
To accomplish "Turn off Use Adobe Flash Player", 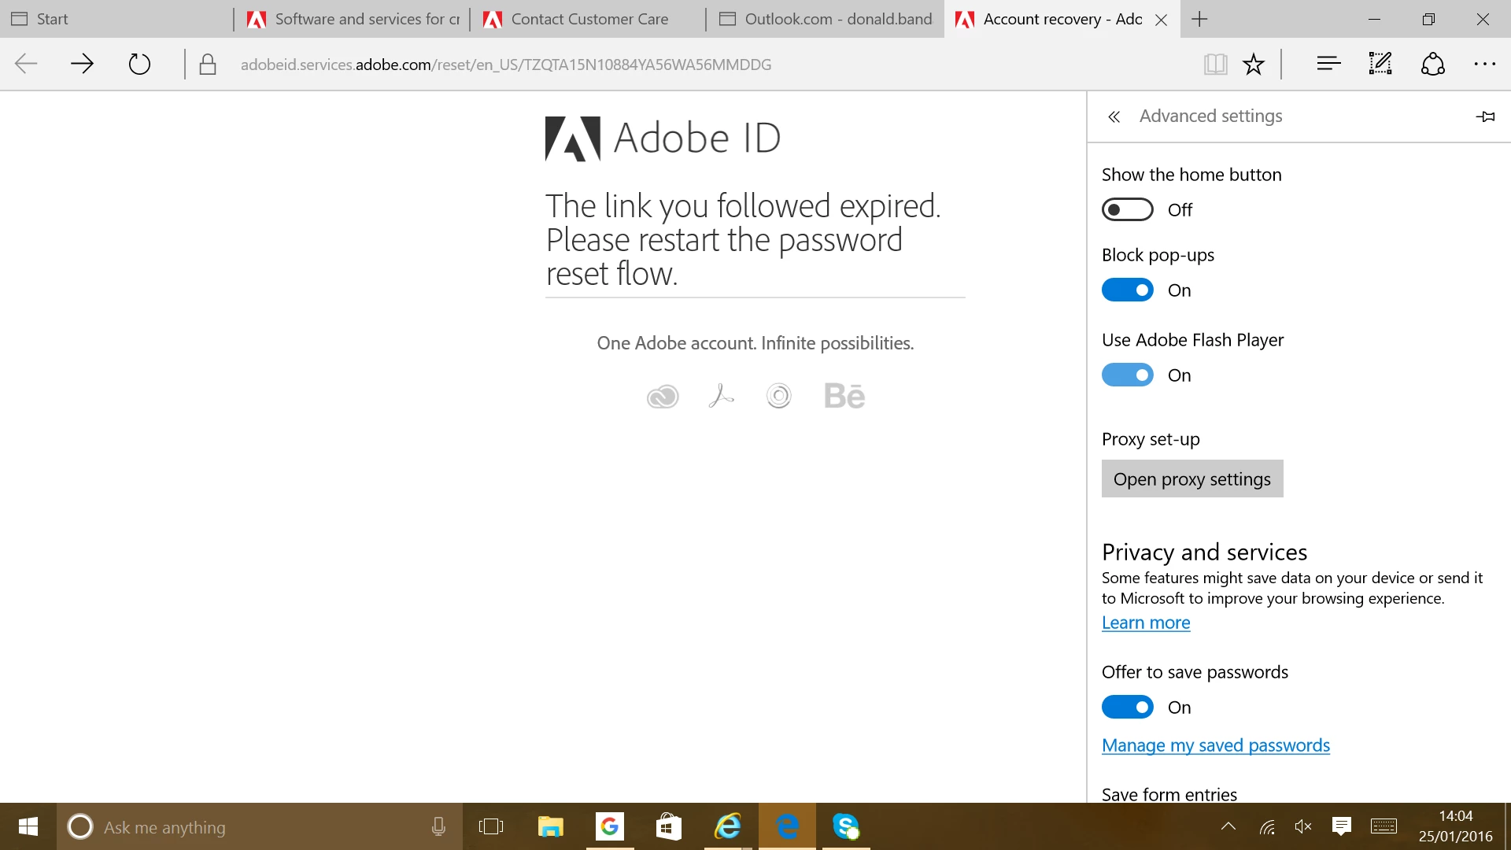I will click(1127, 375).
